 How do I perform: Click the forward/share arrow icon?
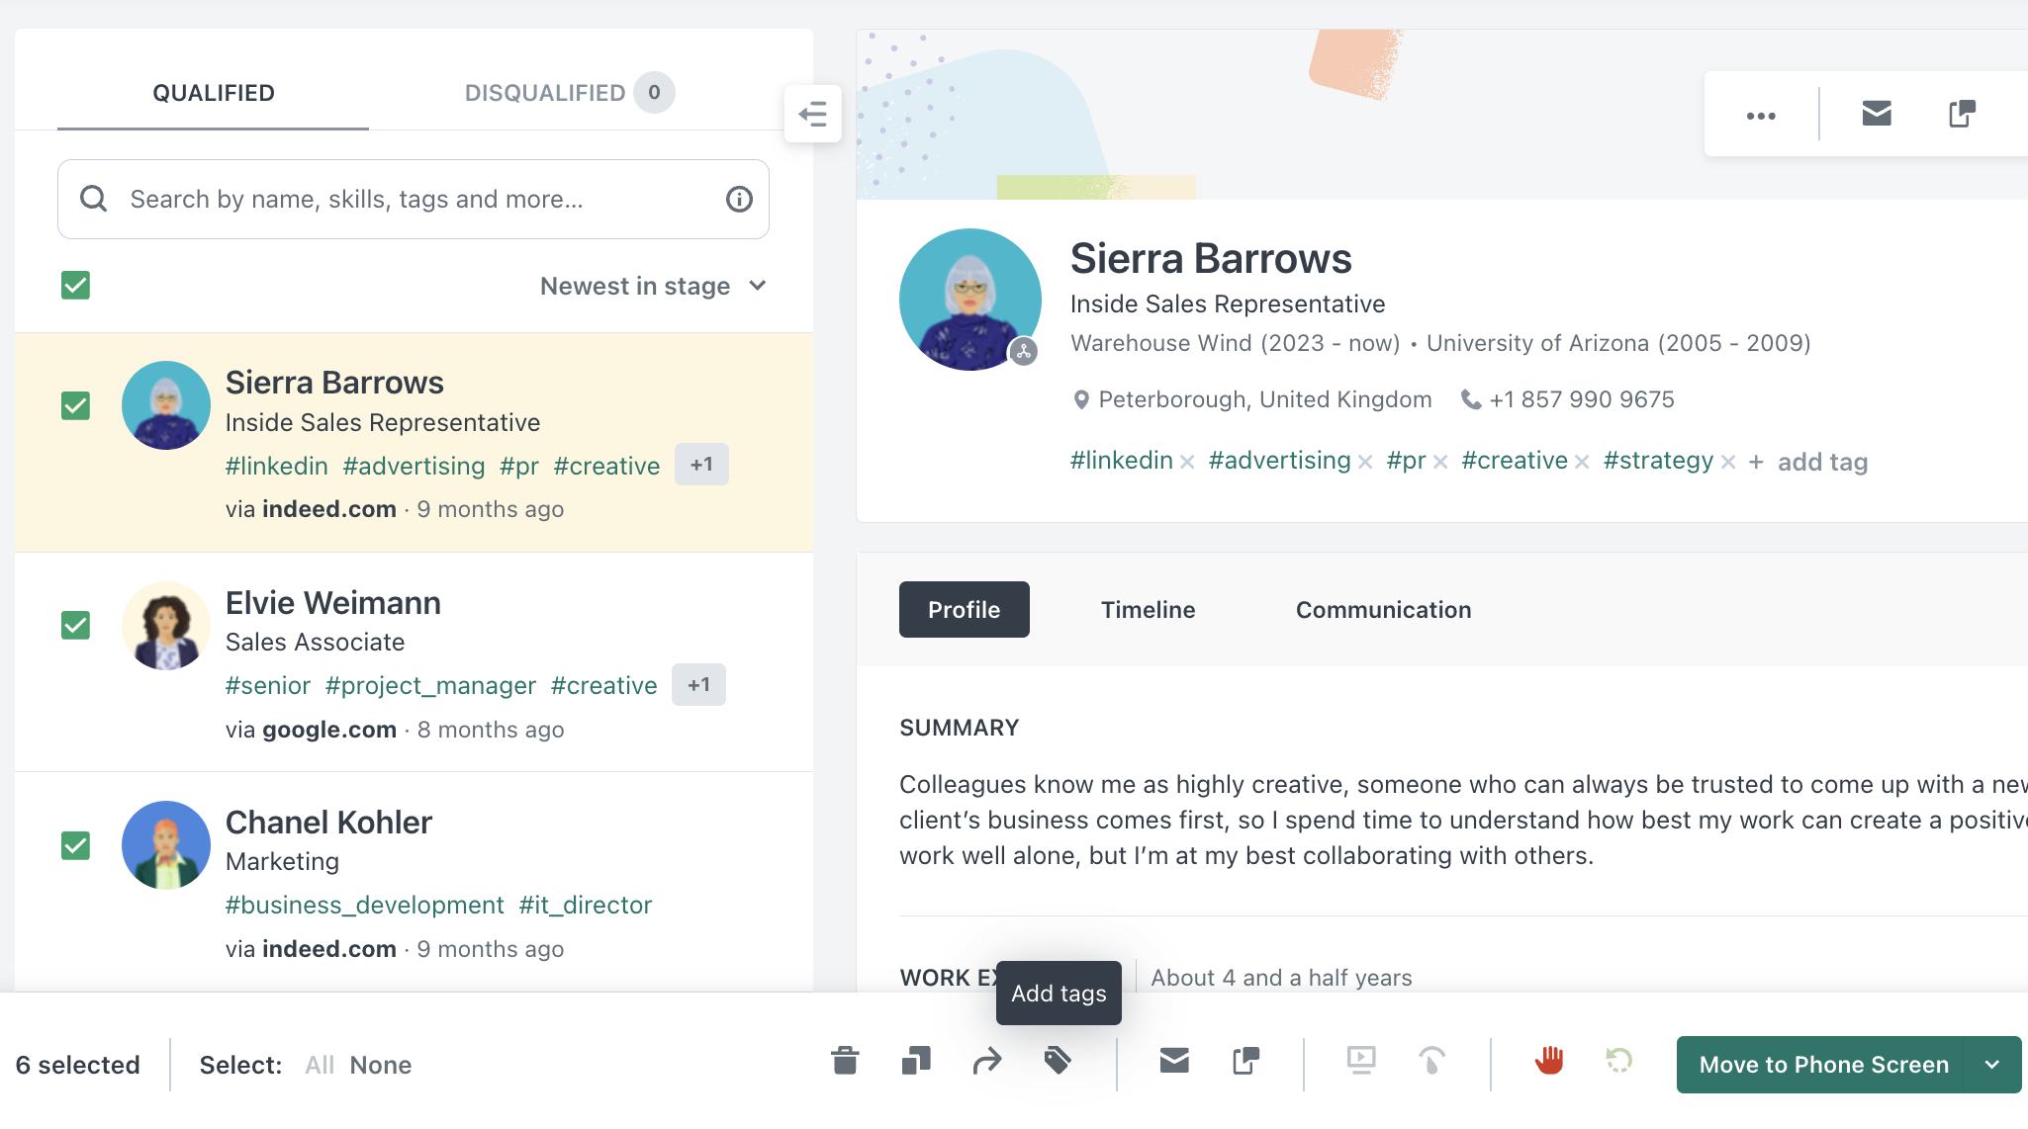987,1063
